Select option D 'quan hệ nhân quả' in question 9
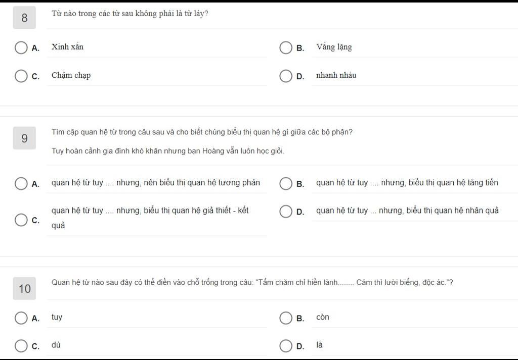This screenshot has height=360, width=518. pos(286,212)
